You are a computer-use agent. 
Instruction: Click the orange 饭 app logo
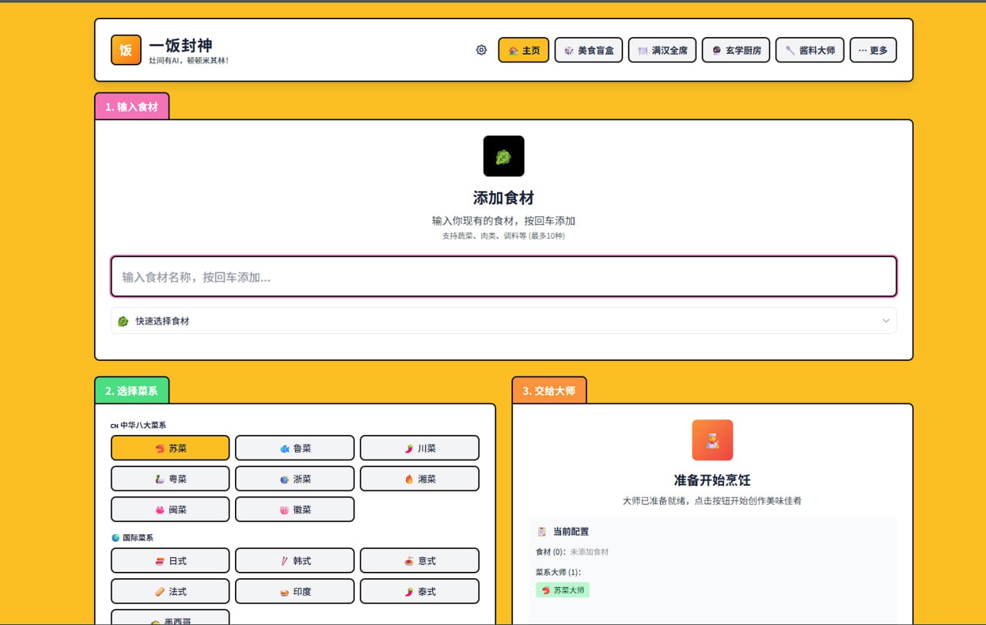pyautogui.click(x=126, y=50)
